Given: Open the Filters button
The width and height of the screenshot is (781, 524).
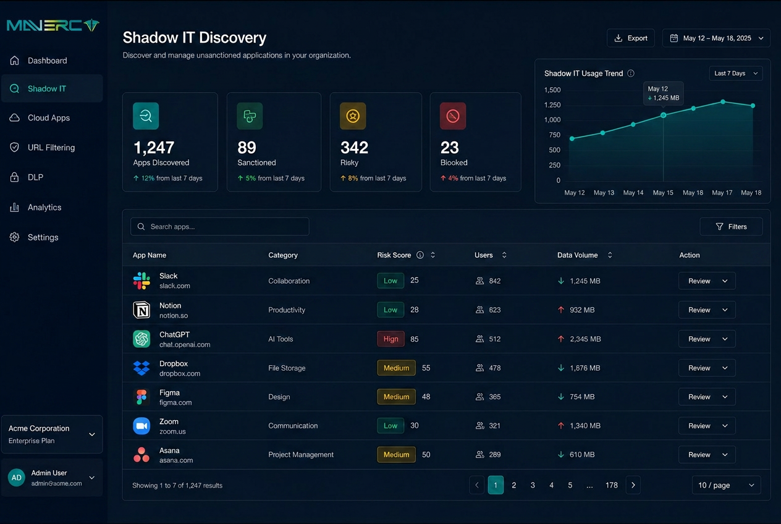Looking at the screenshot, I should (731, 227).
